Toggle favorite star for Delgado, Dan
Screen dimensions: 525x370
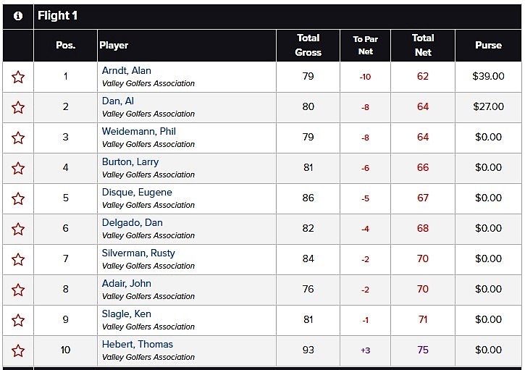tap(18, 229)
